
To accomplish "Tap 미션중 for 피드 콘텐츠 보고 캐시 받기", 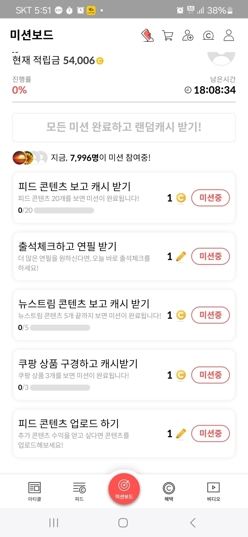I will (x=210, y=198).
